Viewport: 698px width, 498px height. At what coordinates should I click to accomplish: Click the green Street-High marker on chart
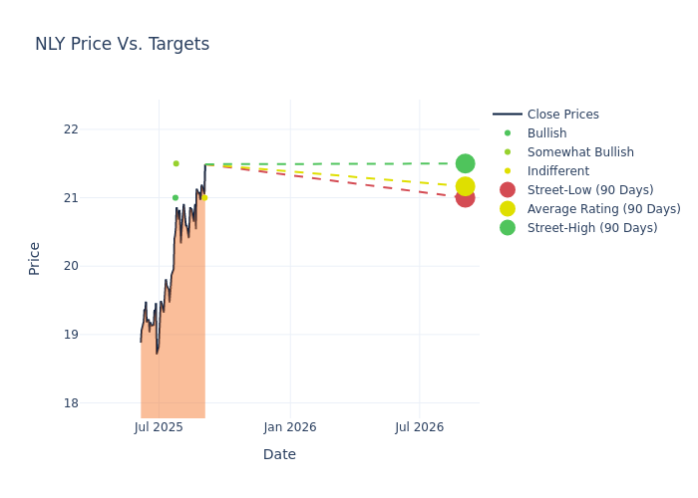pyautogui.click(x=465, y=163)
